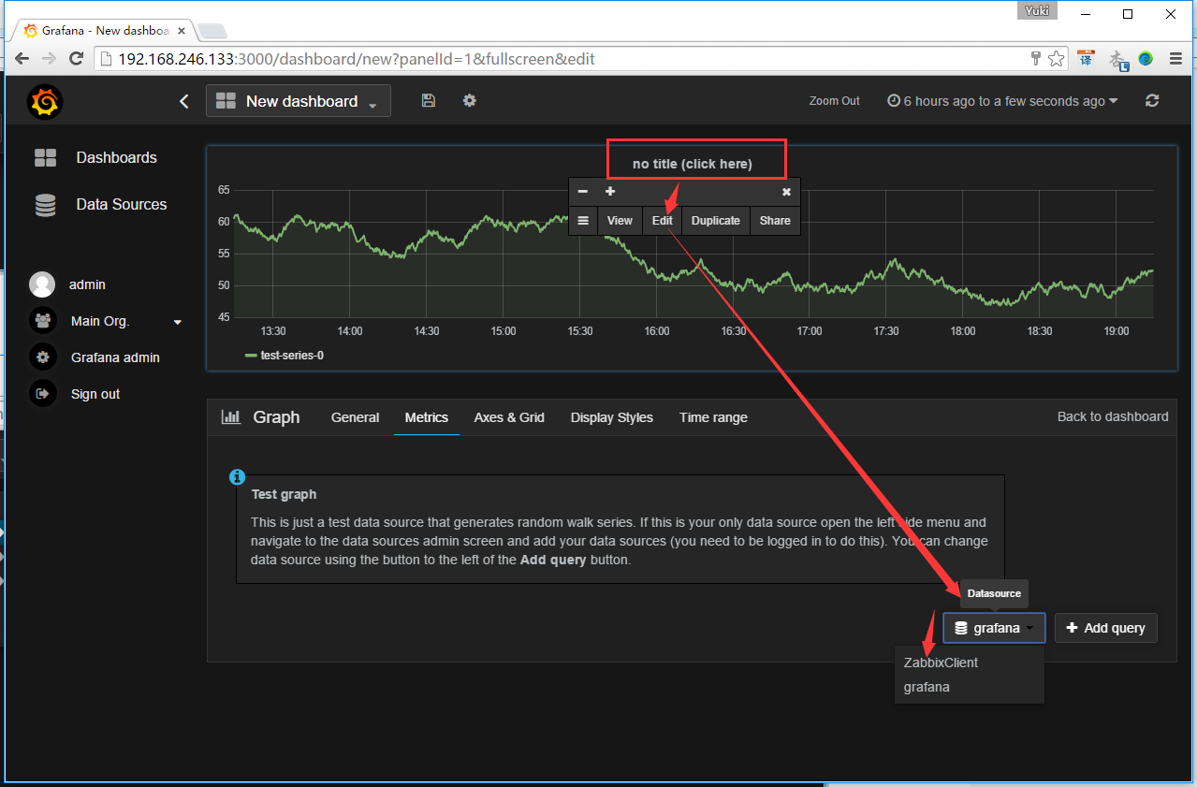The height and width of the screenshot is (787, 1197).
Task: Switch to the General tab
Action: tap(356, 417)
